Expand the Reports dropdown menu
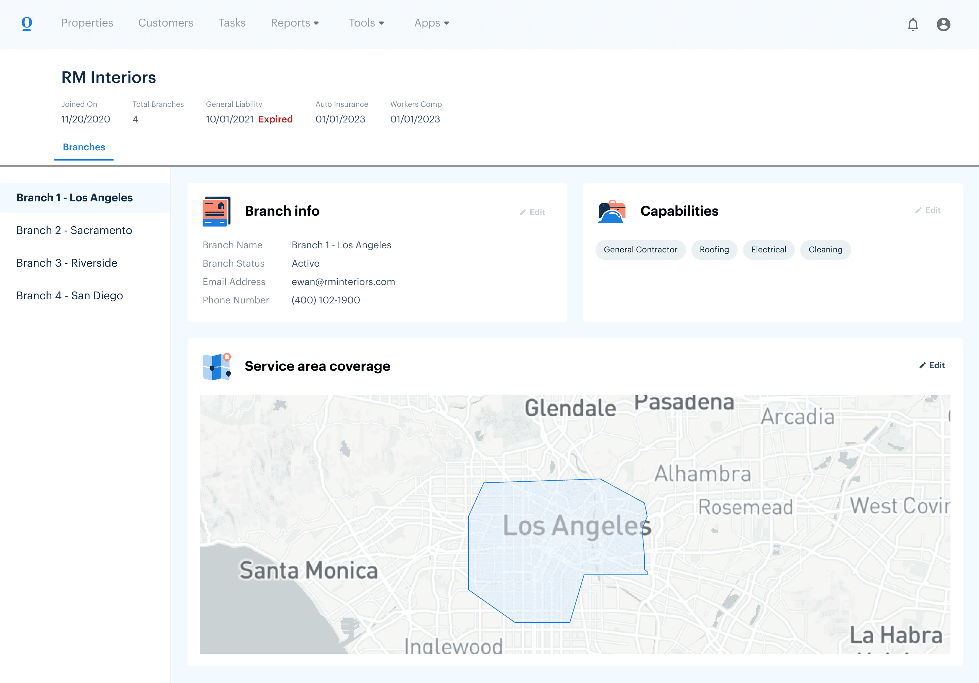Image resolution: width=979 pixels, height=683 pixels. pos(295,23)
